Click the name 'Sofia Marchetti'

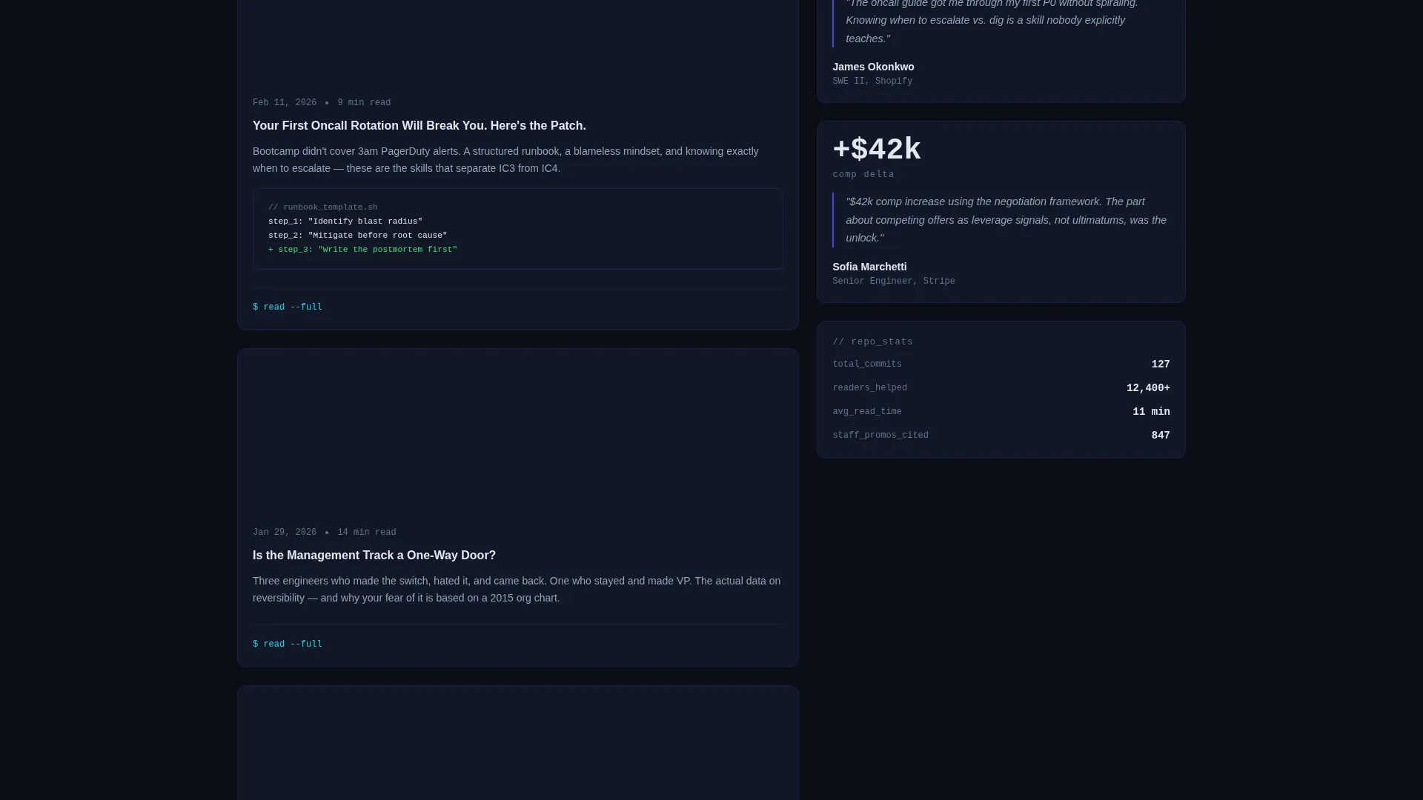pos(869,267)
